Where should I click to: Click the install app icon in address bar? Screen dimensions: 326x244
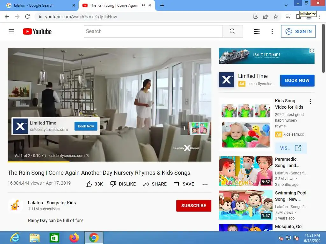[x=255, y=17]
